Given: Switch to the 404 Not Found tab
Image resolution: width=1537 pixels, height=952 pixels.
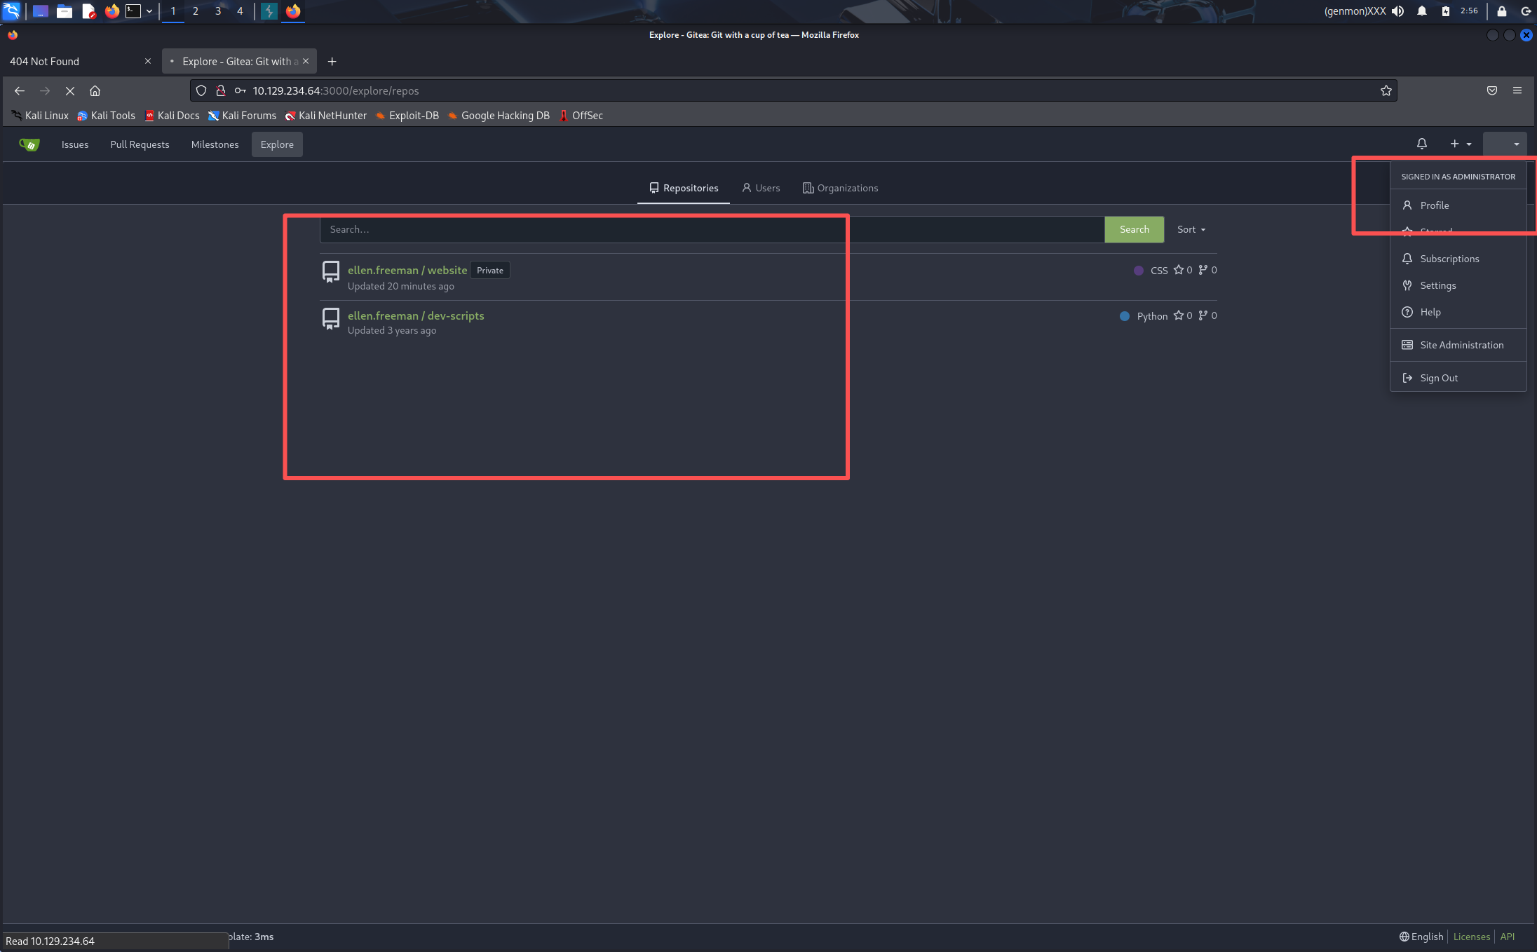Looking at the screenshot, I should tap(79, 61).
